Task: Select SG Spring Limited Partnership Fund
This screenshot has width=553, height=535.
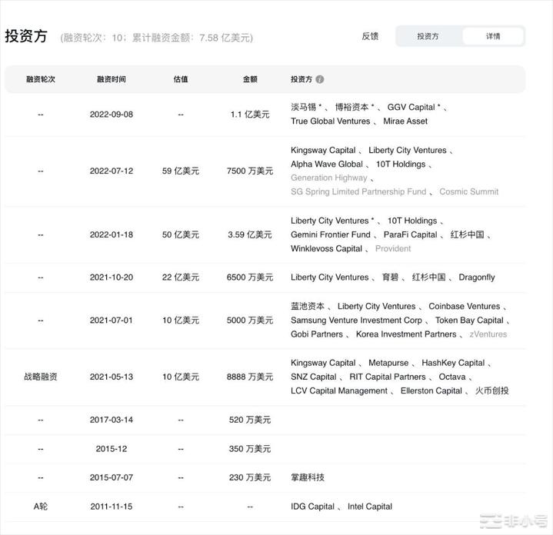Action: [x=358, y=191]
